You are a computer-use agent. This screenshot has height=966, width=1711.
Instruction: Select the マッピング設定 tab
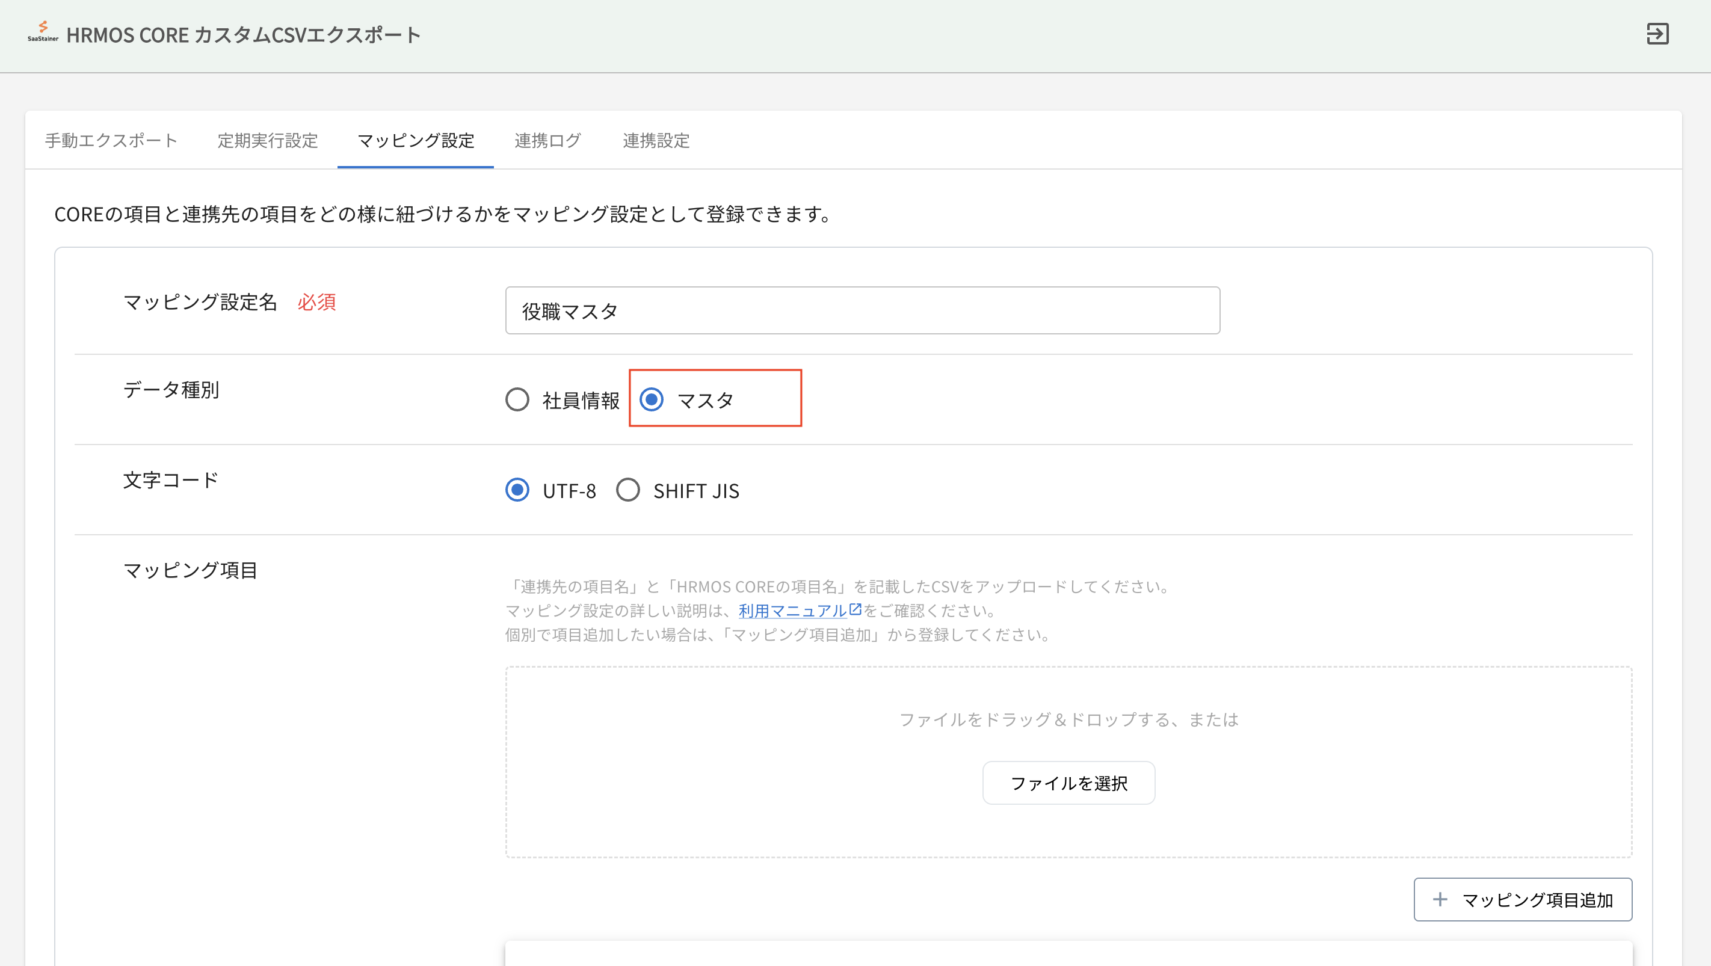point(416,141)
